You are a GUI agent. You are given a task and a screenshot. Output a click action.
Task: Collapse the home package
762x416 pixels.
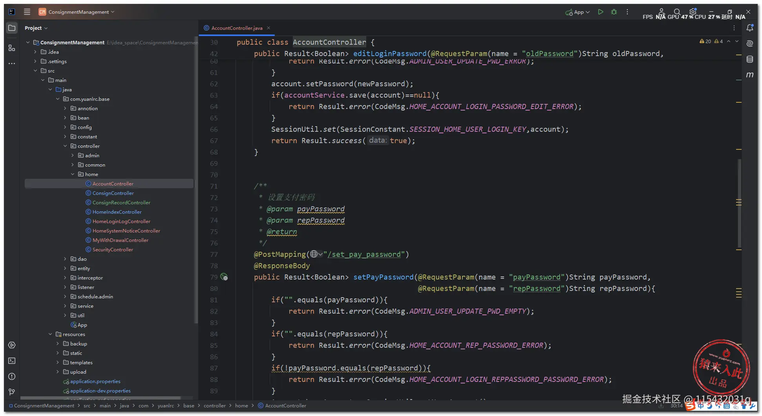(73, 174)
